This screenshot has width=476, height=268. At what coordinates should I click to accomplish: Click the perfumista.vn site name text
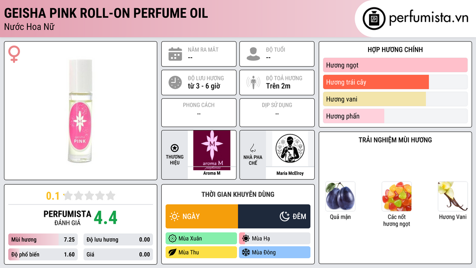[429, 18]
